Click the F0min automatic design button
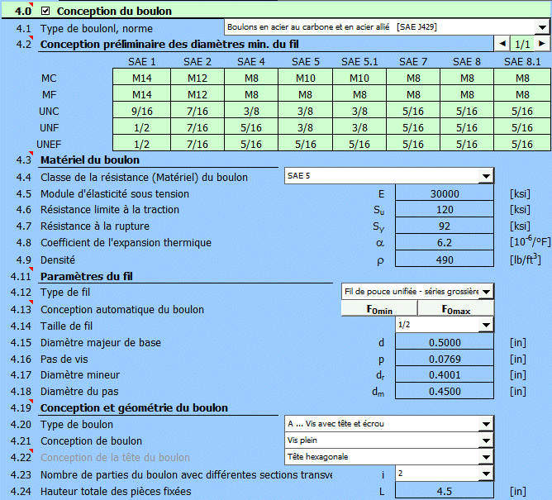 click(x=379, y=309)
